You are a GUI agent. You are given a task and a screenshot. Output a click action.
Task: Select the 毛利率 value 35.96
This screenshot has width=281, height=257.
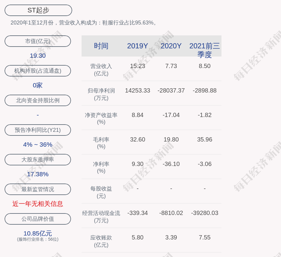tap(205, 139)
